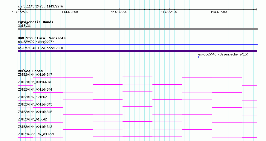Select the DGV Structural Variants track title
This screenshot has width=266, height=141.
42,38
